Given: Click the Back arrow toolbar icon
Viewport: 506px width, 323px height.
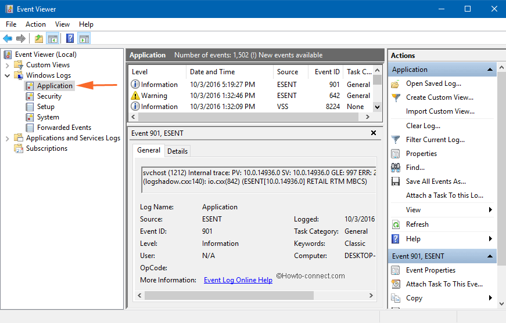Looking at the screenshot, I should pos(8,39).
